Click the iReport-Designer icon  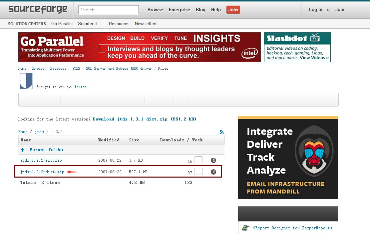tap(246, 228)
